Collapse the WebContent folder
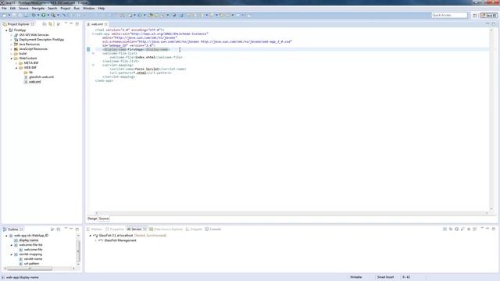 click(x=12, y=59)
